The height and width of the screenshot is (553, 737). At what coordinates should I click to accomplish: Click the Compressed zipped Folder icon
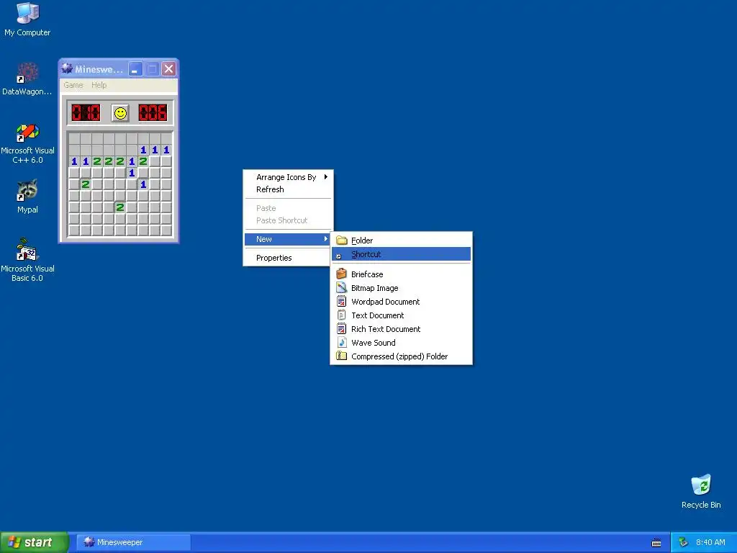(342, 356)
